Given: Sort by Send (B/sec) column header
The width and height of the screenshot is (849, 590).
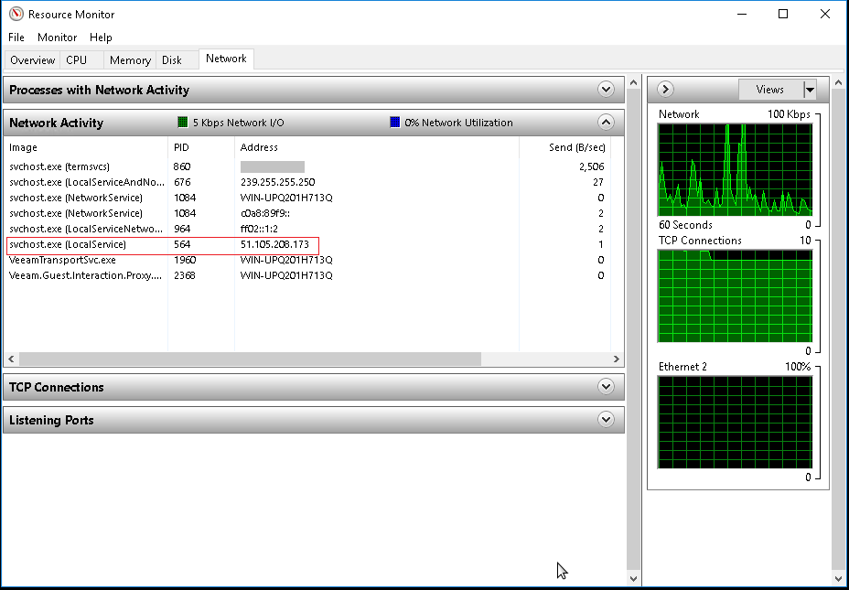Looking at the screenshot, I should [564, 147].
